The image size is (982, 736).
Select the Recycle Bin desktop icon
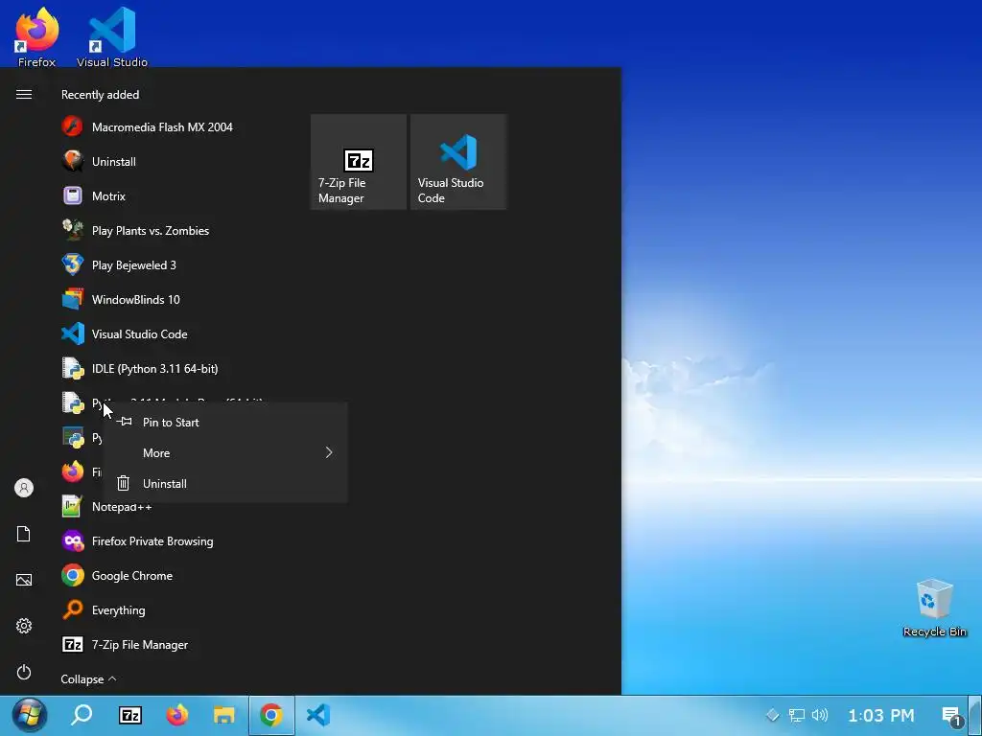click(x=934, y=608)
